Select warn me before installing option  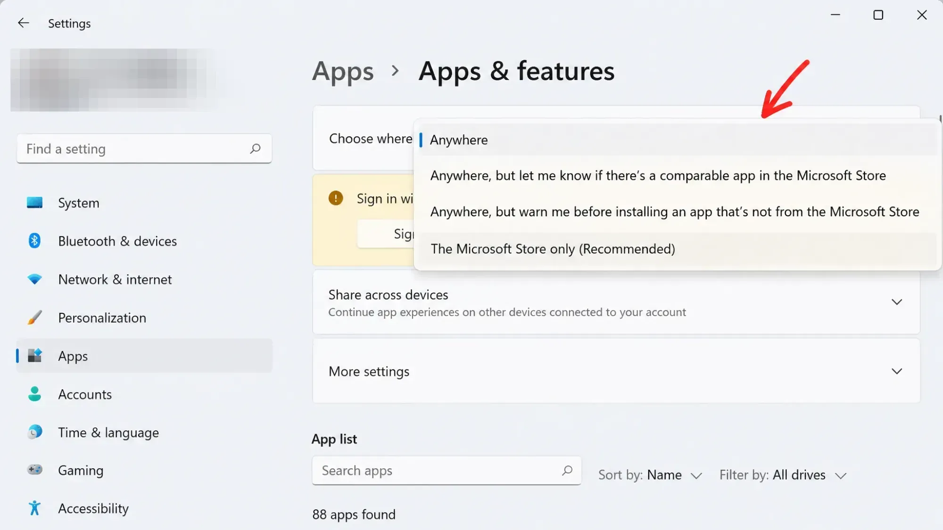[x=678, y=212]
